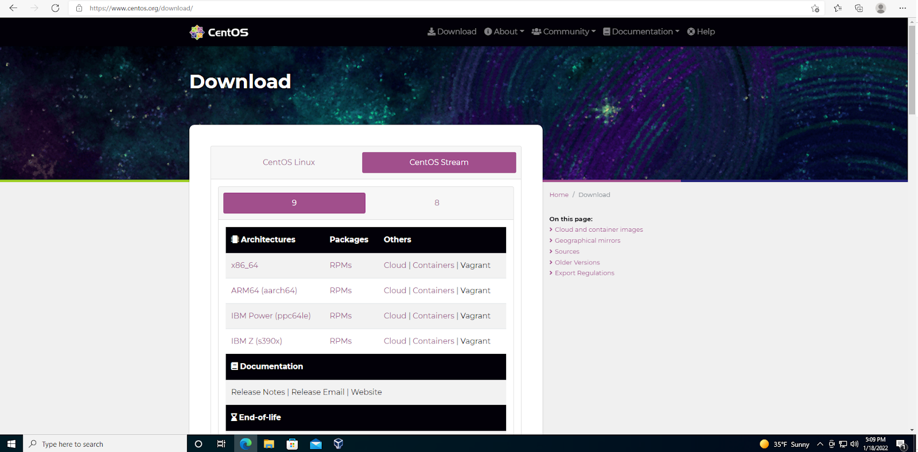Open Website documentation link

tap(367, 392)
